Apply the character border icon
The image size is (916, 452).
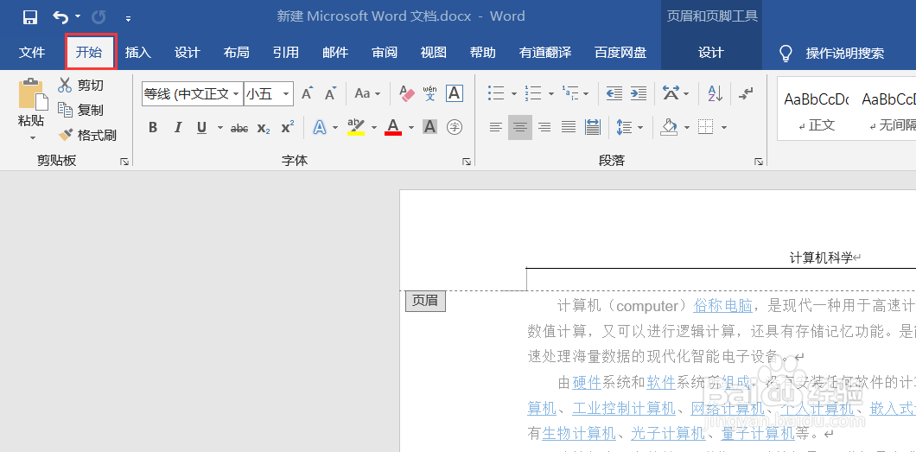[x=455, y=92]
